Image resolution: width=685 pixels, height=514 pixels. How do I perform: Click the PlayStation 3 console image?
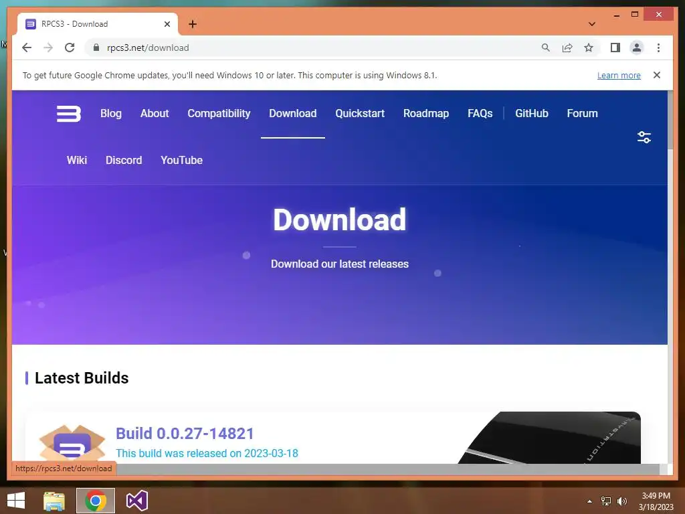(550, 438)
